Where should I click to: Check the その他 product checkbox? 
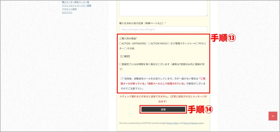126,49
